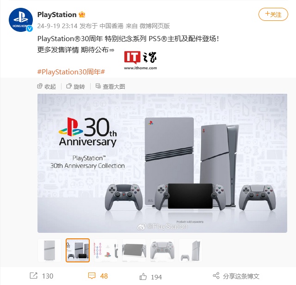This screenshot has width=296, height=285.
Task: Open comments icon showing 48
Action: (x=92, y=276)
